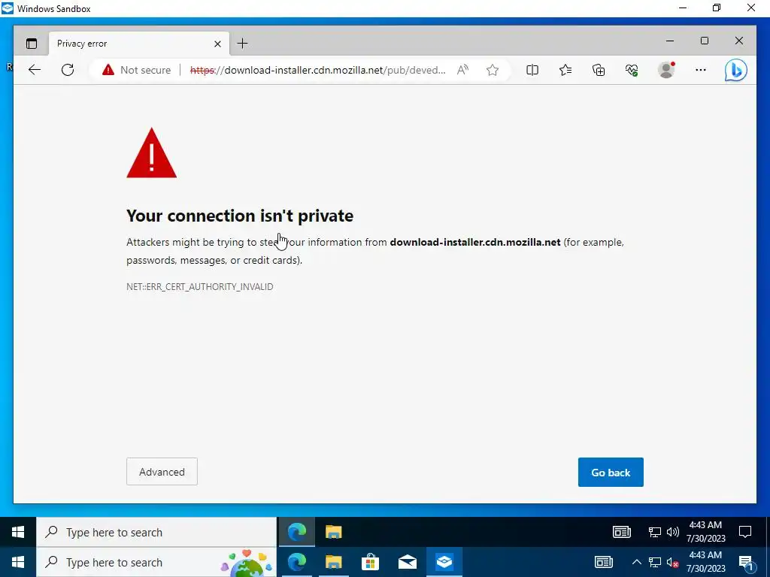770x577 pixels.
Task: Minimize the Edge browser window
Action: [x=670, y=41]
